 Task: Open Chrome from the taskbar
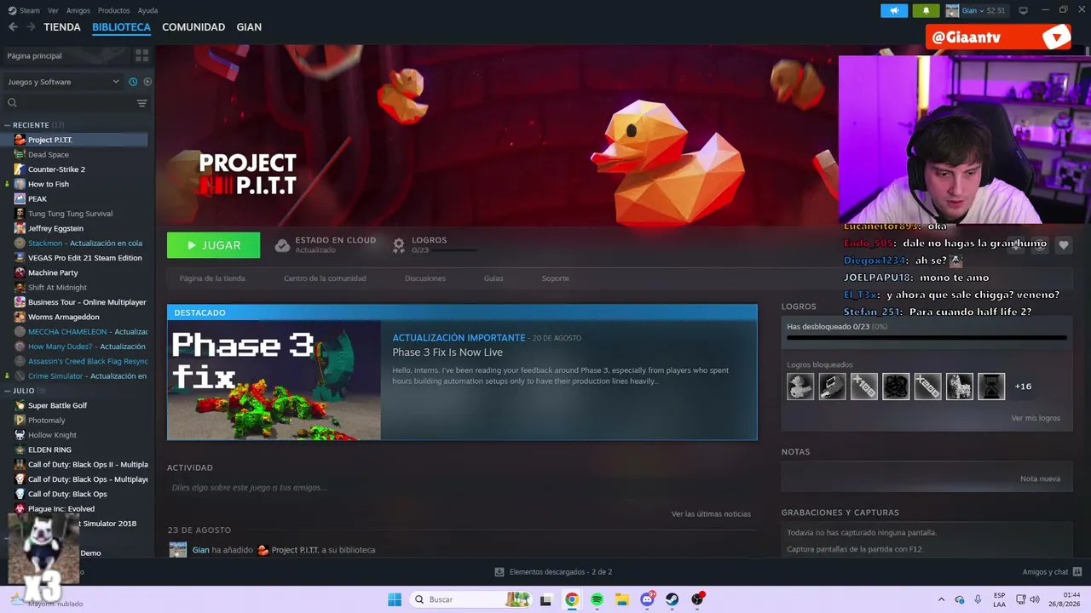572,599
